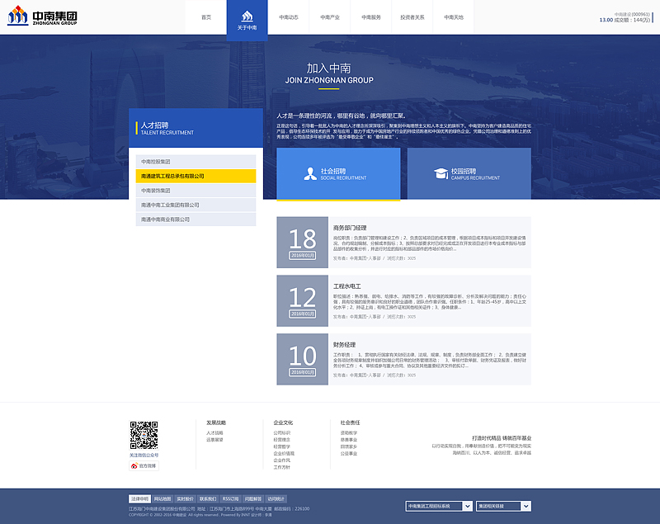Open the 资助教学 footer link
660x524 pixels.
point(348,432)
